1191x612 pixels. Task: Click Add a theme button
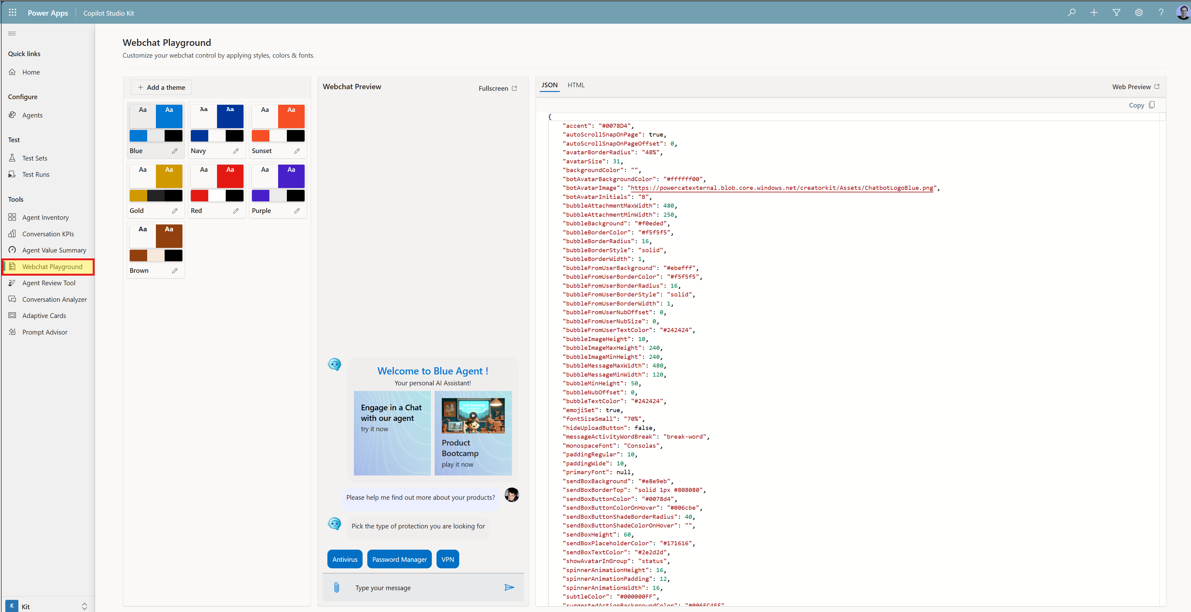(162, 87)
